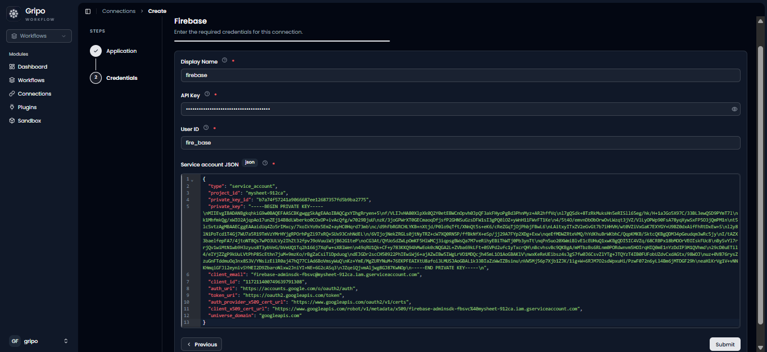Click the Sandbox cube icon
The height and width of the screenshot is (352, 767).
12,121
